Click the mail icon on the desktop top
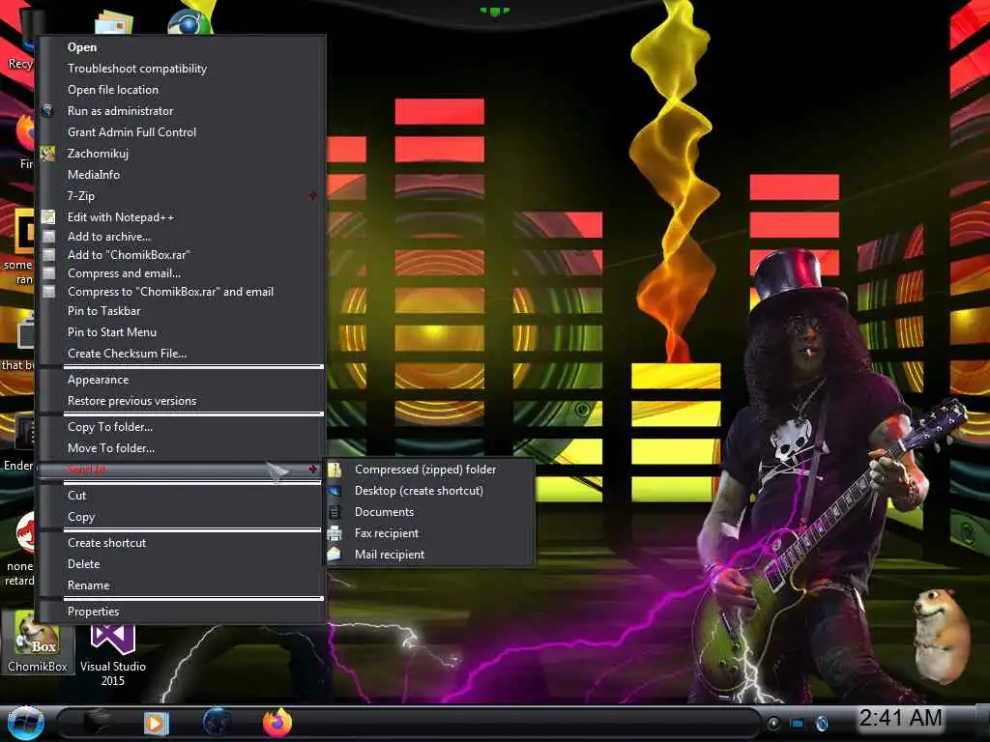Image resolution: width=990 pixels, height=742 pixels. 114,21
